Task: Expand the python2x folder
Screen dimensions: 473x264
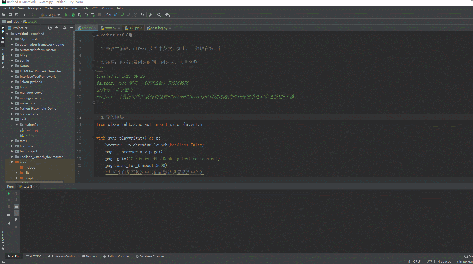Action: coord(16,124)
